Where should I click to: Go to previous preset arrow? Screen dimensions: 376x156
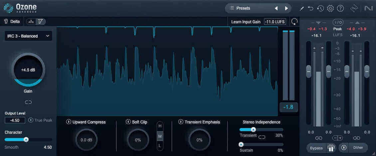pyautogui.click(x=276, y=8)
